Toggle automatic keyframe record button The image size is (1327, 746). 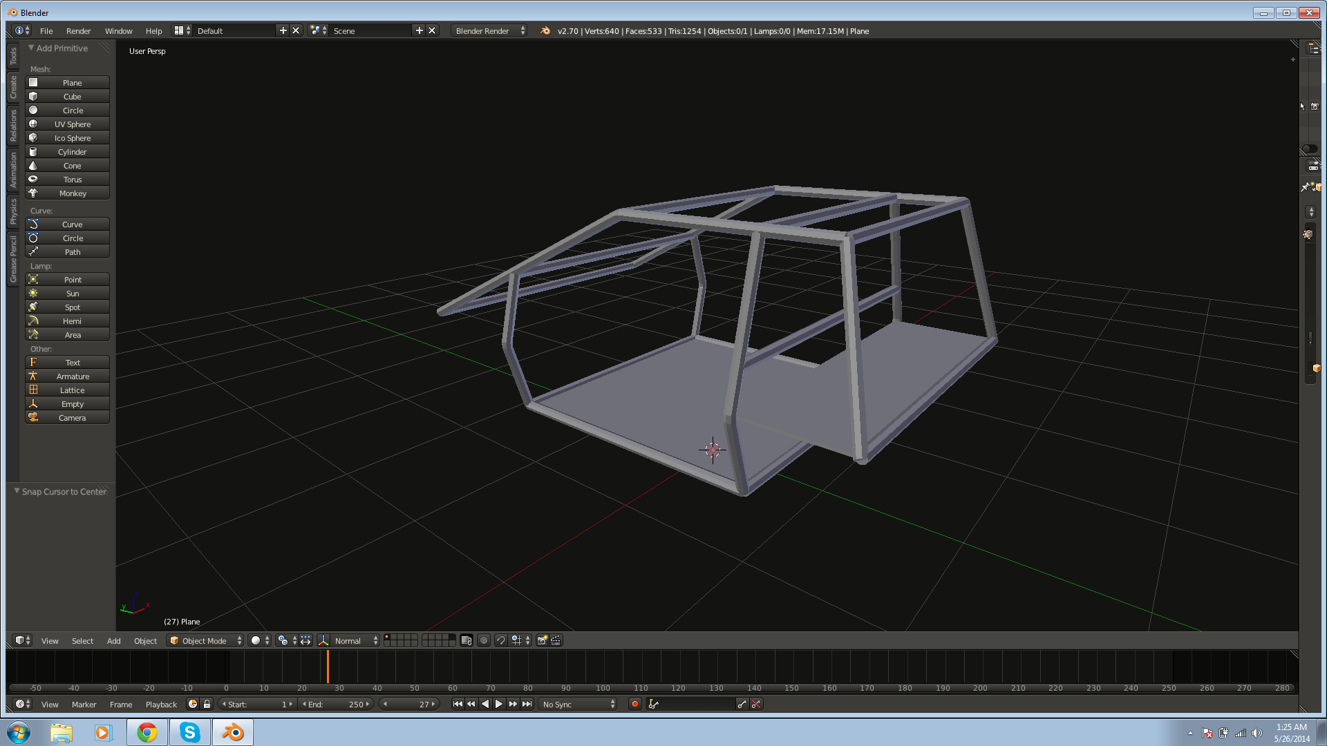pos(634,704)
